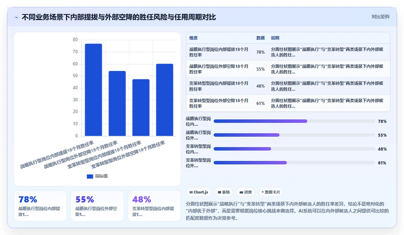Click the 61% progress bar

pyautogui.click(x=294, y=163)
